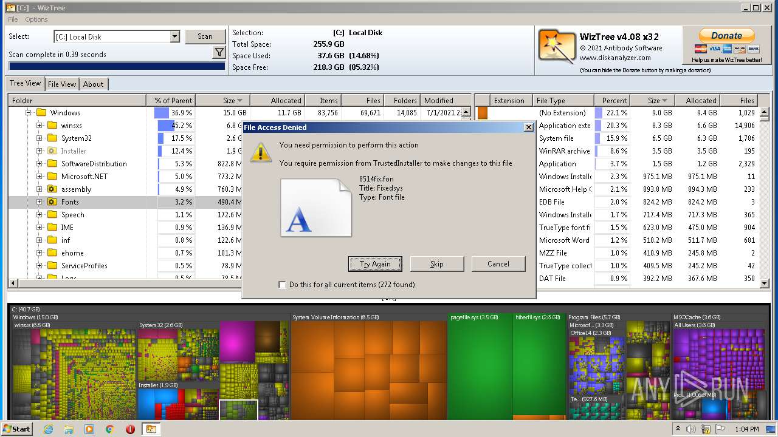Expand the ServiceProfiles folder node

(39, 266)
